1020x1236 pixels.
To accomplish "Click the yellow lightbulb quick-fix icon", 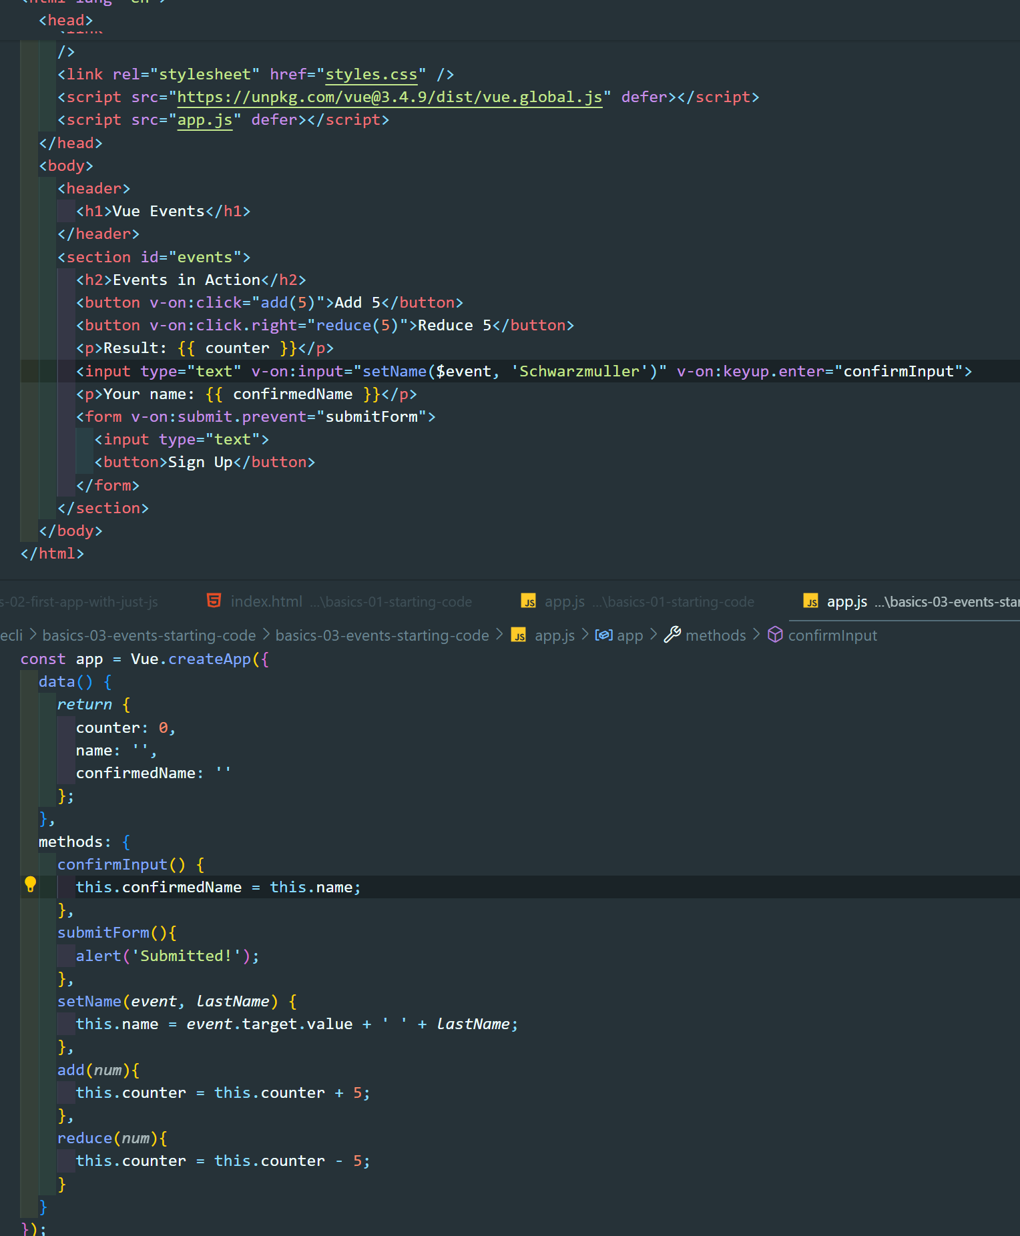I will [x=30, y=885].
